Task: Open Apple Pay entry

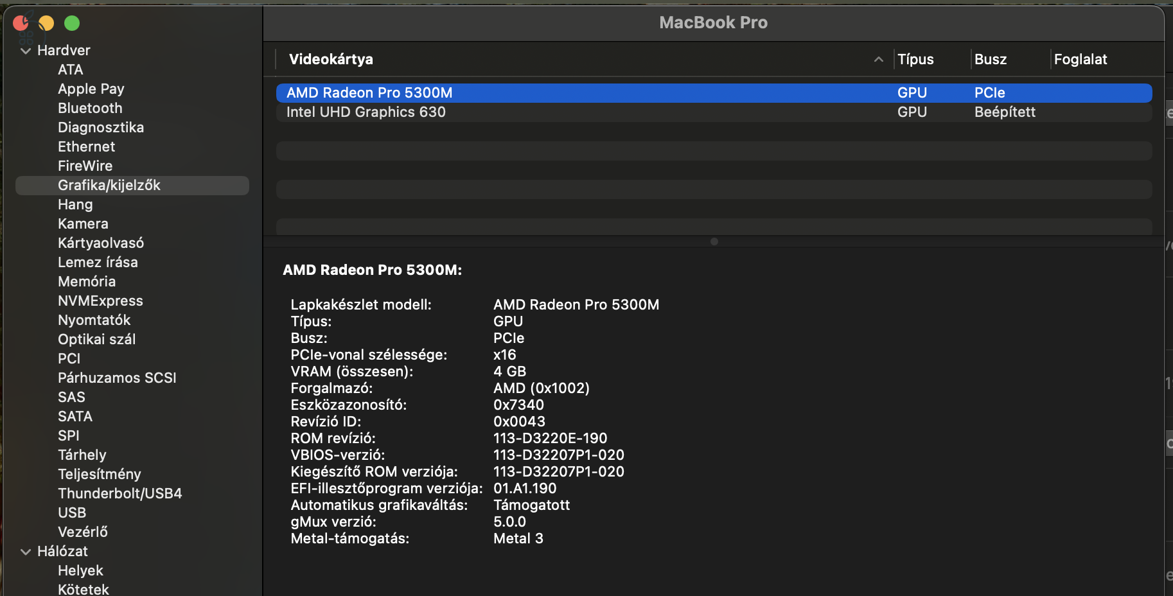Action: click(x=91, y=89)
